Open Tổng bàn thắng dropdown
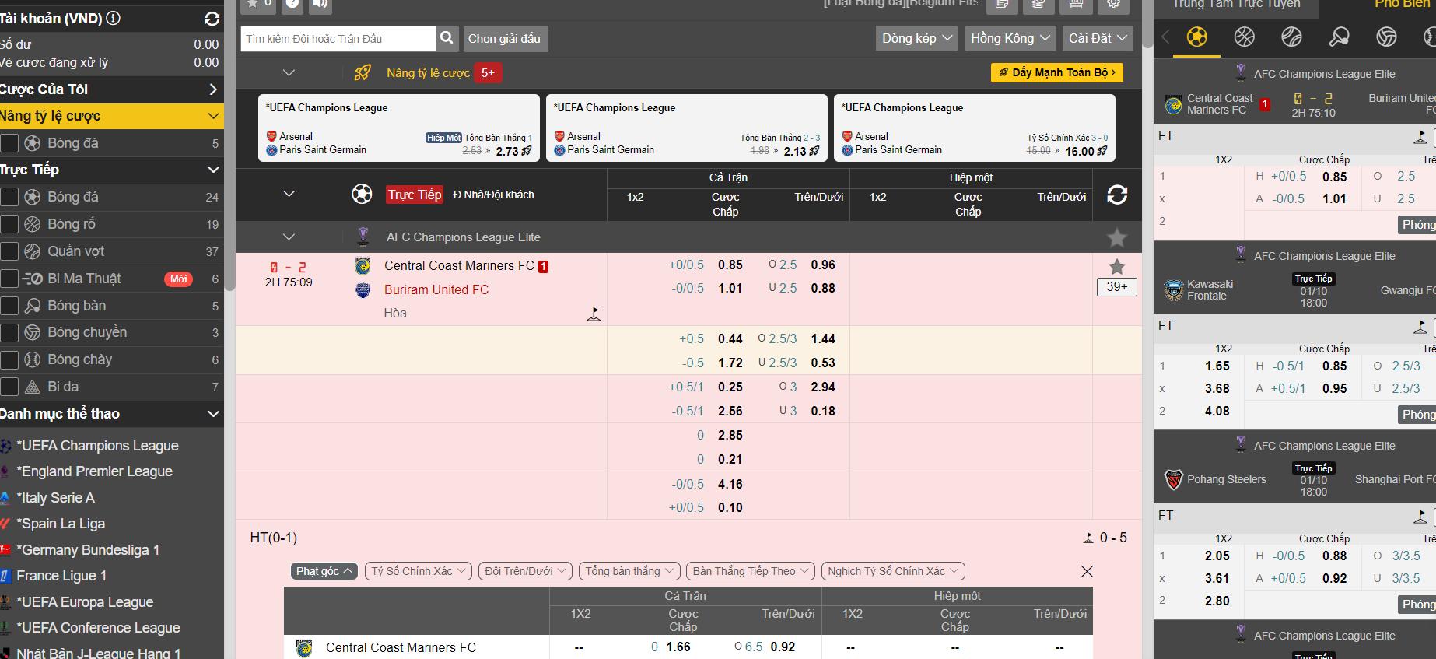The image size is (1436, 659). click(x=629, y=571)
